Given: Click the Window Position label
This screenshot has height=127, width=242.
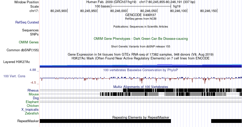Looking at the screenshot, I should pyautogui.click(x=26, y=2).
